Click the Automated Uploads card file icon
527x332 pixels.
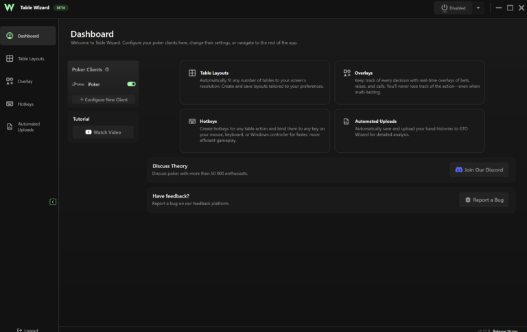[346, 121]
